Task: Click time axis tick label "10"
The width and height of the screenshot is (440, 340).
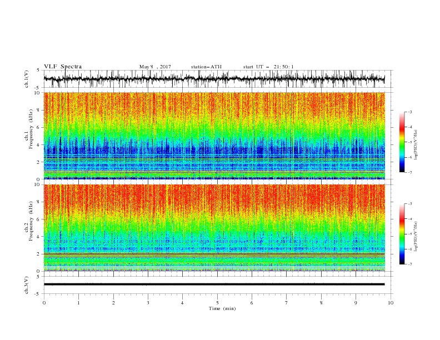Action: (x=391, y=303)
